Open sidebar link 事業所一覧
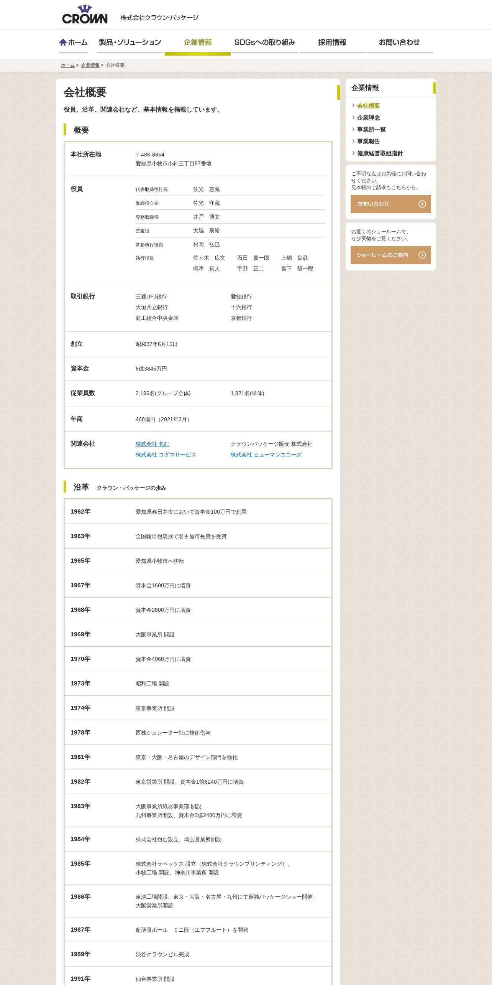492x985 pixels. [x=371, y=130]
